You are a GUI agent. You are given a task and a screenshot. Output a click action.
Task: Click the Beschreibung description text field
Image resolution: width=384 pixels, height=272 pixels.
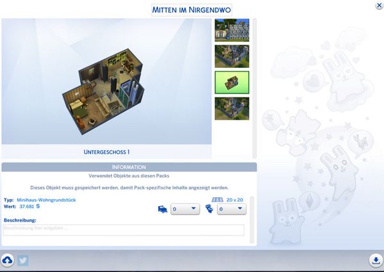124,230
